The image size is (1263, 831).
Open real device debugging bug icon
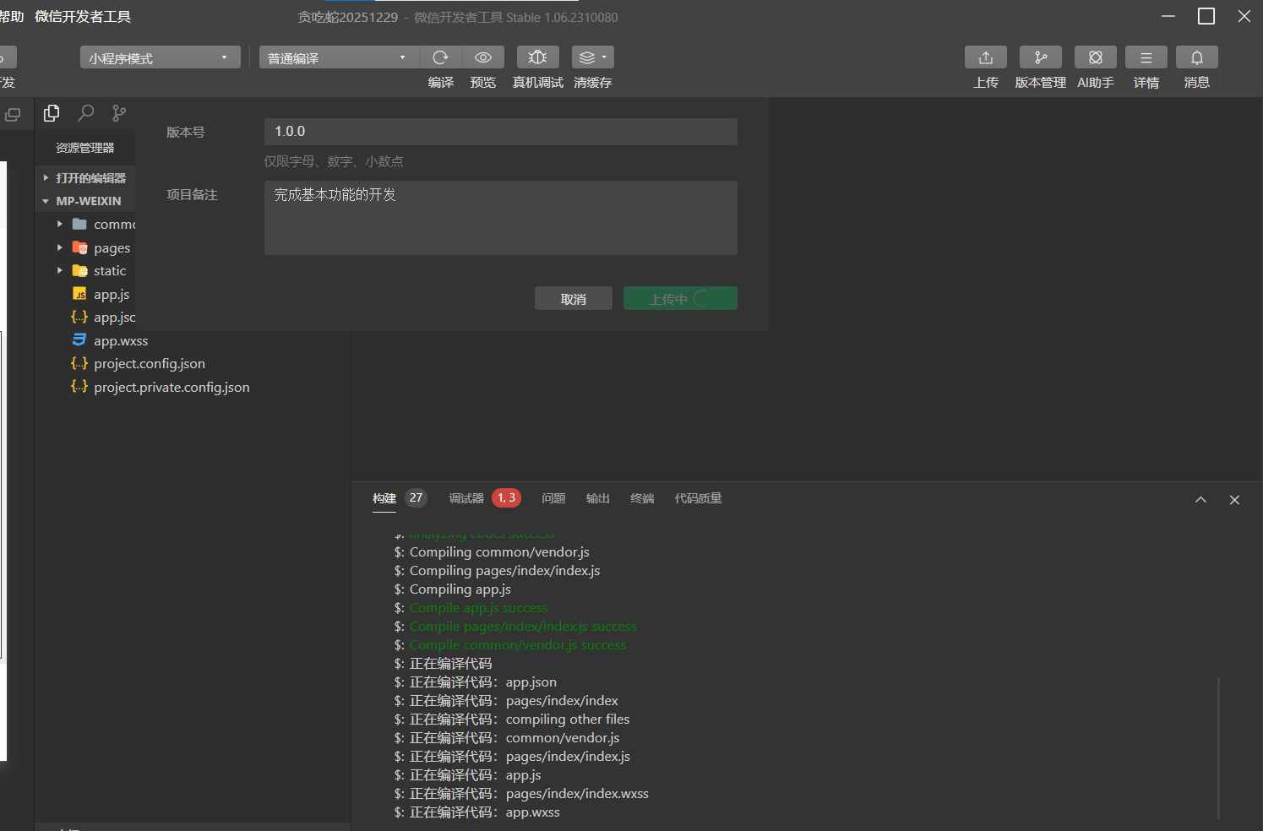click(x=537, y=57)
